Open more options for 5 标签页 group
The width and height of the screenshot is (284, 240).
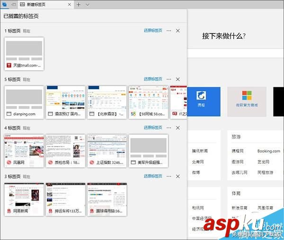[169, 79]
